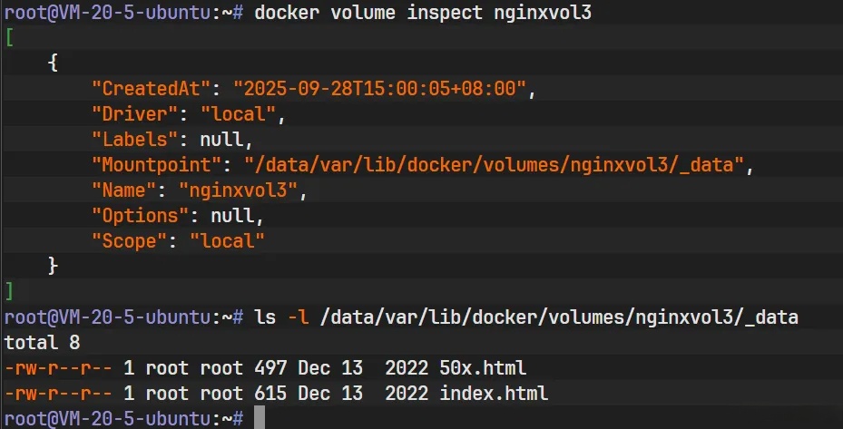Click the permissions string of index.html row
This screenshot has height=429, width=843.
pyautogui.click(x=59, y=393)
